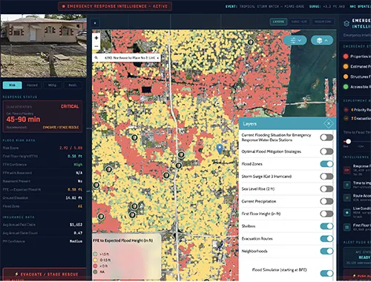Click the Avg Annual Claim Count 0.47
This screenshot has width=371, height=282.
[x=78, y=233]
